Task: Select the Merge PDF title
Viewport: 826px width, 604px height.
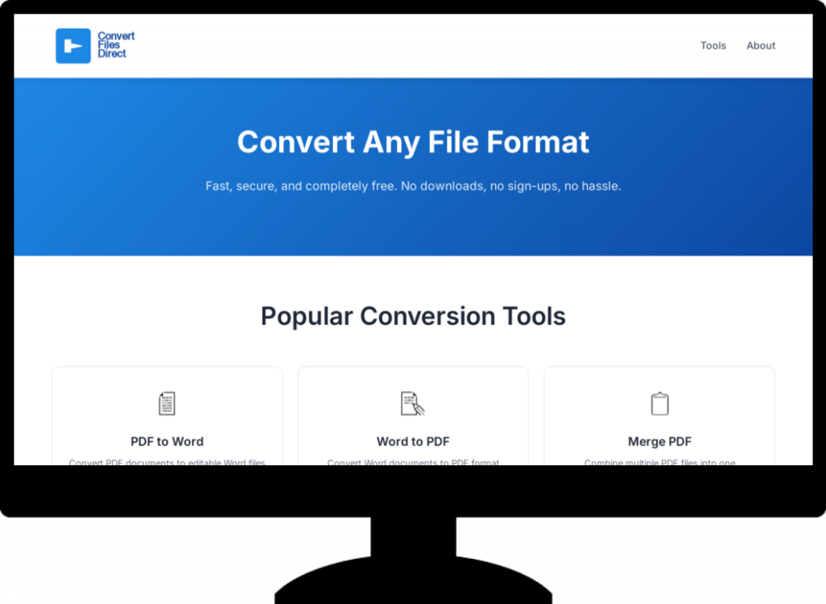Action: click(660, 441)
